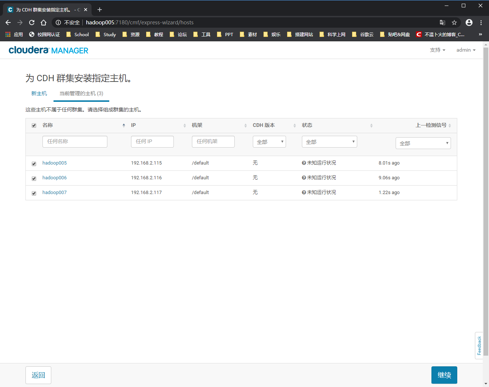Click unknown health icon for hadoop006
Image resolution: width=489 pixels, height=387 pixels.
[x=304, y=177]
